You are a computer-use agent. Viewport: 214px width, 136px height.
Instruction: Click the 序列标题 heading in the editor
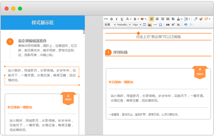click(120, 52)
